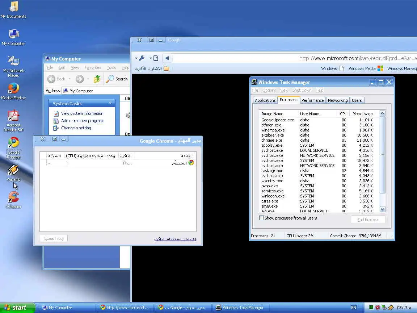Image resolution: width=417 pixels, height=313 pixels.
Task: Open Task Manager File menu
Action: [255, 90]
